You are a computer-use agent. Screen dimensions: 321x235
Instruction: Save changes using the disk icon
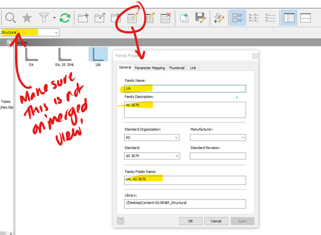point(200,18)
